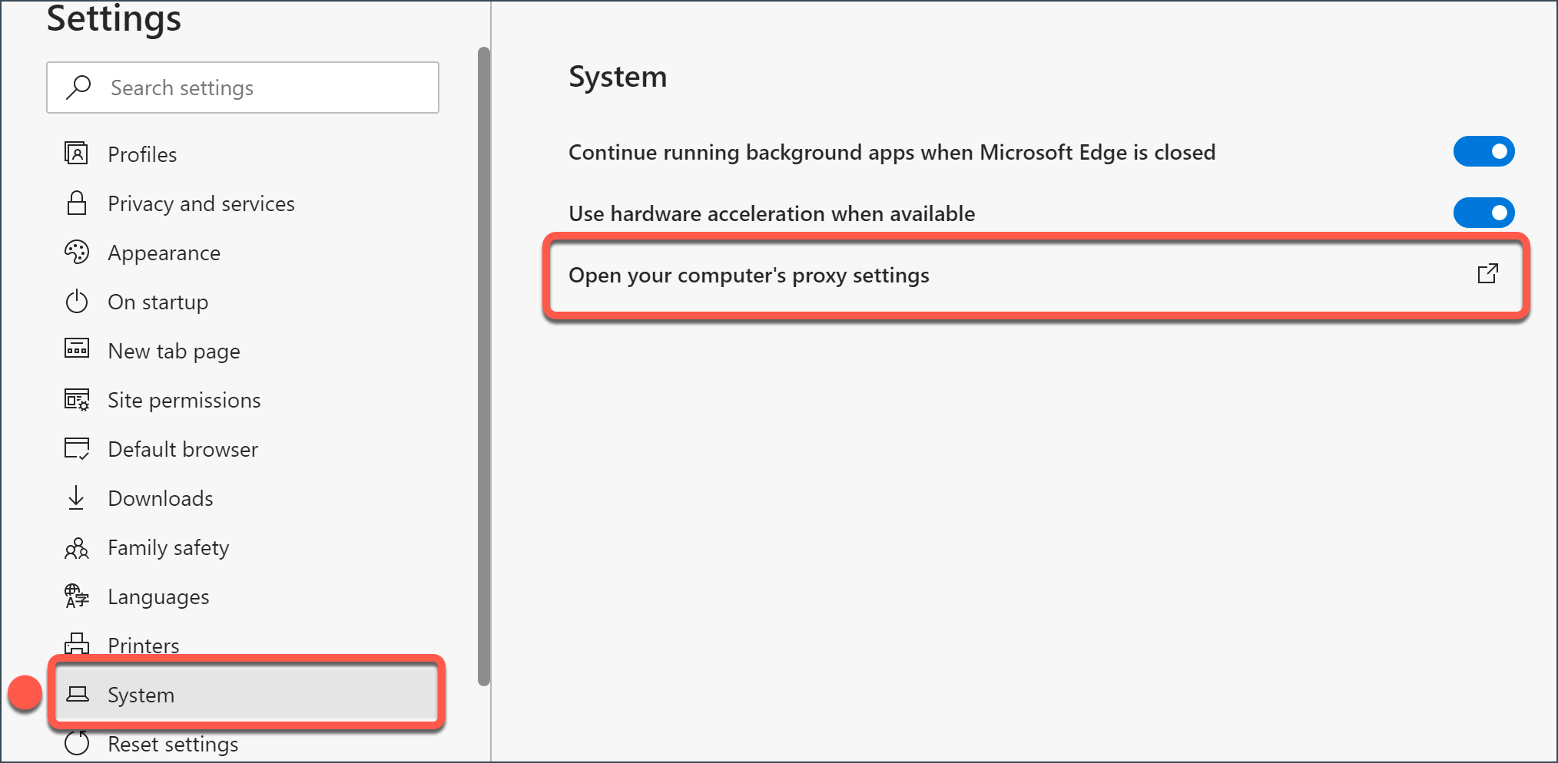Select the New tab page icon
Screen dimensions: 1558x763
[x=77, y=351]
